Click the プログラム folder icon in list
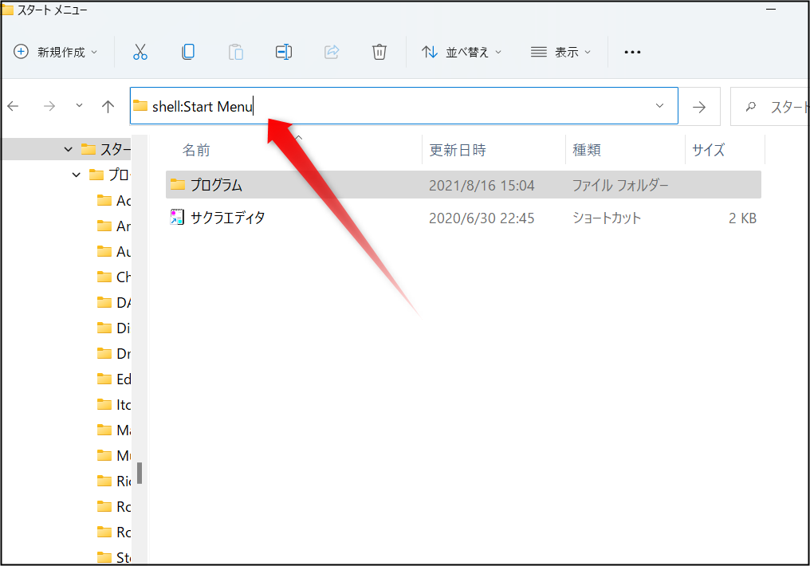The height and width of the screenshot is (566, 810). click(178, 184)
